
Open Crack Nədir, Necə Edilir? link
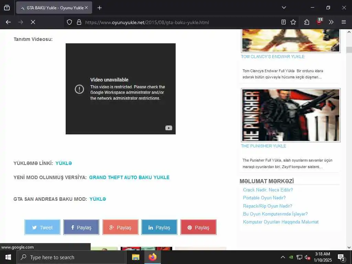coord(268,190)
